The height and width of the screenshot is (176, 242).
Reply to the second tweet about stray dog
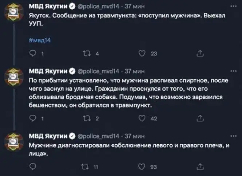pos(33,118)
